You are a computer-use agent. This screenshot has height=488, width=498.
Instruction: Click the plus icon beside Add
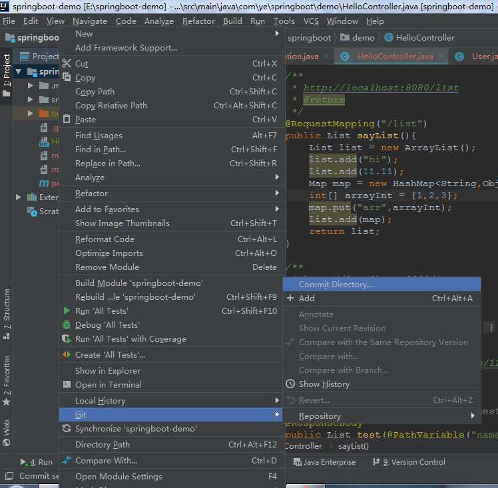(290, 298)
